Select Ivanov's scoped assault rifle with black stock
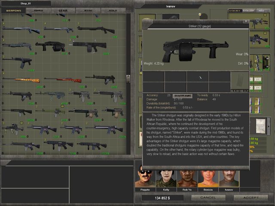The width and height of the screenshot is (275, 206). tap(260, 39)
